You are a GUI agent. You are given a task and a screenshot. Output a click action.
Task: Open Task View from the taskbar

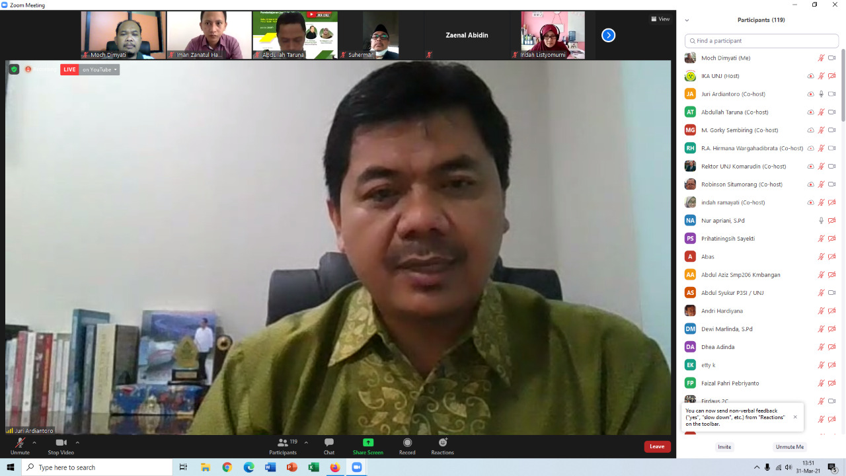click(183, 467)
